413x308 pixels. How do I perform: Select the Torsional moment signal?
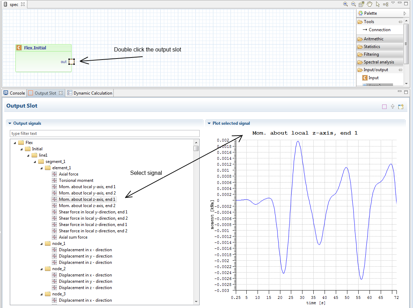[x=76, y=180]
